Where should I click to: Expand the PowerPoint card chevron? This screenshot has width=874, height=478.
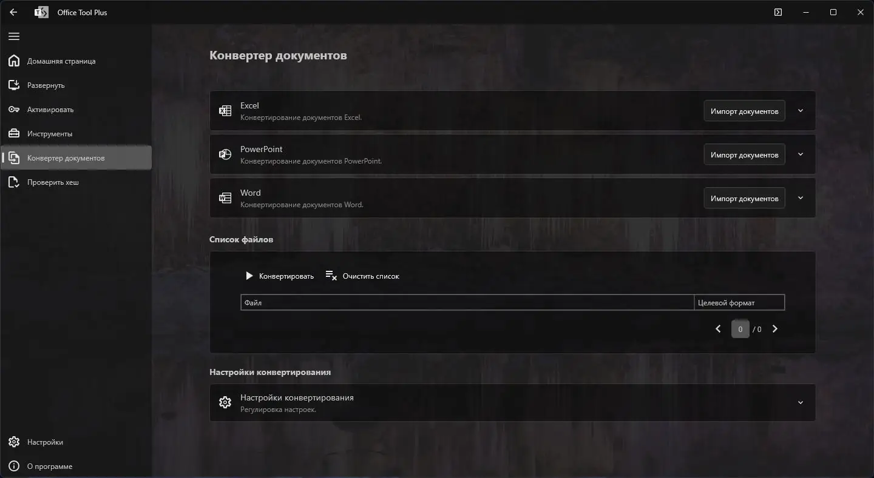[801, 154]
